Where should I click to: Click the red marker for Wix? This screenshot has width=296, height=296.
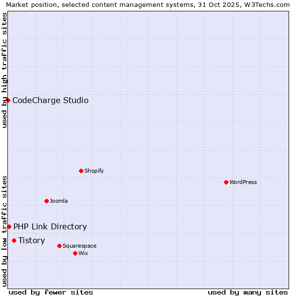pyautogui.click(x=75, y=253)
